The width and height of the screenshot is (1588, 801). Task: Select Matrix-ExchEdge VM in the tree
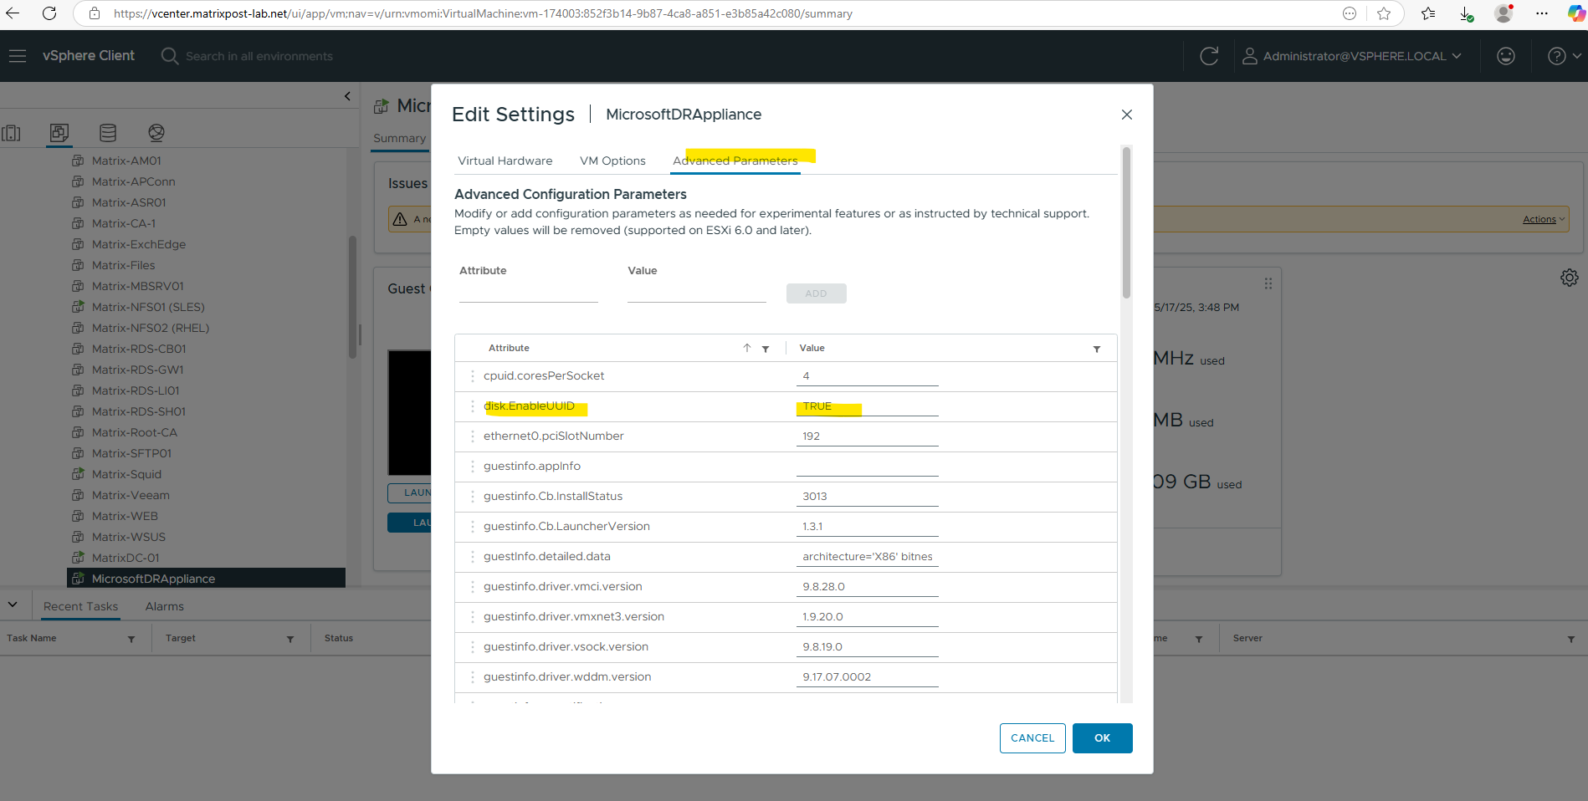pyautogui.click(x=139, y=244)
